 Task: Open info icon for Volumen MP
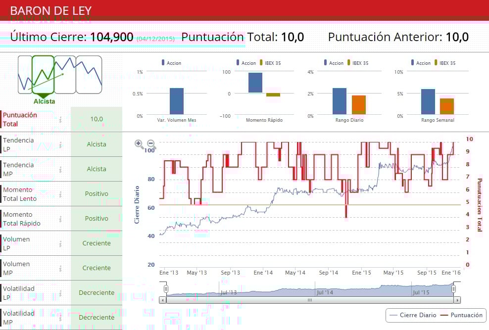pos(60,268)
